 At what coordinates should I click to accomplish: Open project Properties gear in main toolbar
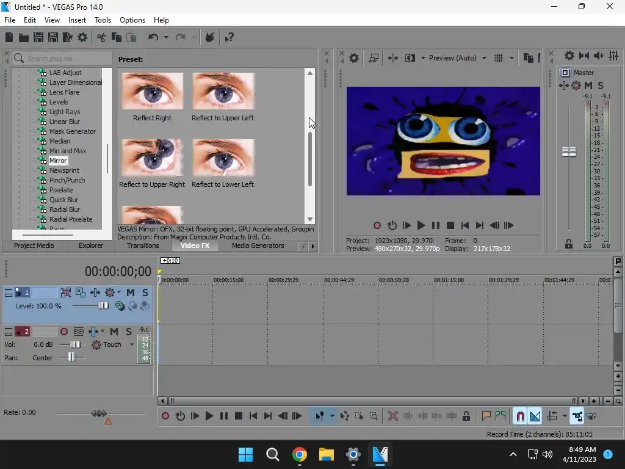point(82,37)
